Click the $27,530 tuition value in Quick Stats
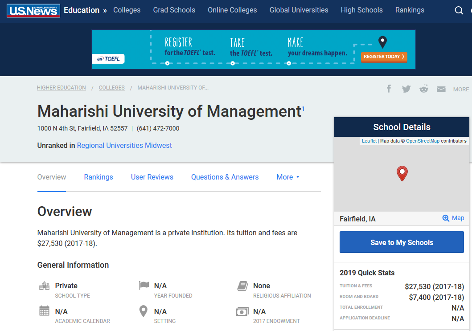This screenshot has height=331, width=472. point(434,286)
